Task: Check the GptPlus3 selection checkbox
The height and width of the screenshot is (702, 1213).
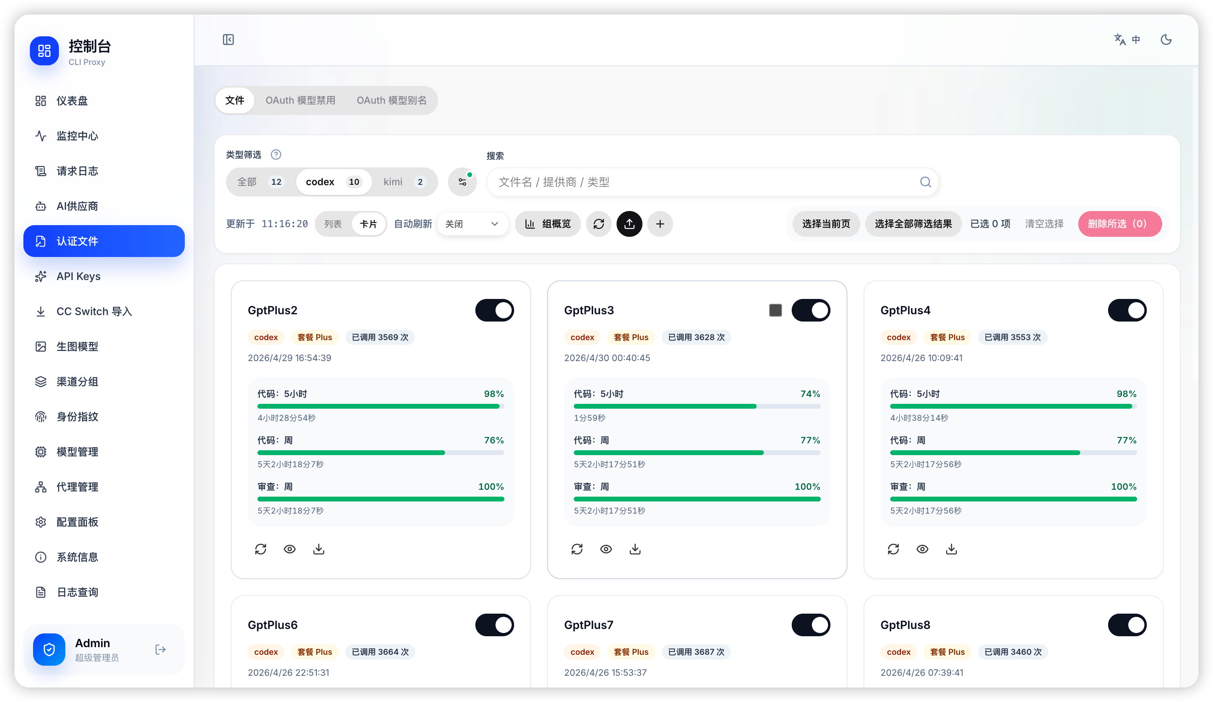Action: coord(775,310)
